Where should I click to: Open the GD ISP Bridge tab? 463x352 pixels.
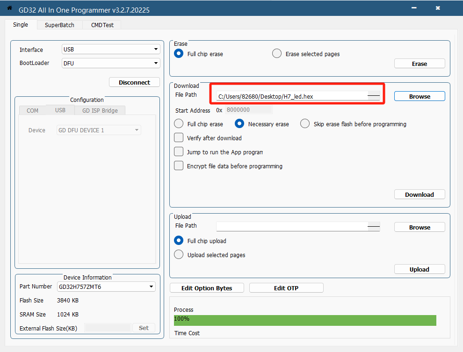point(100,110)
